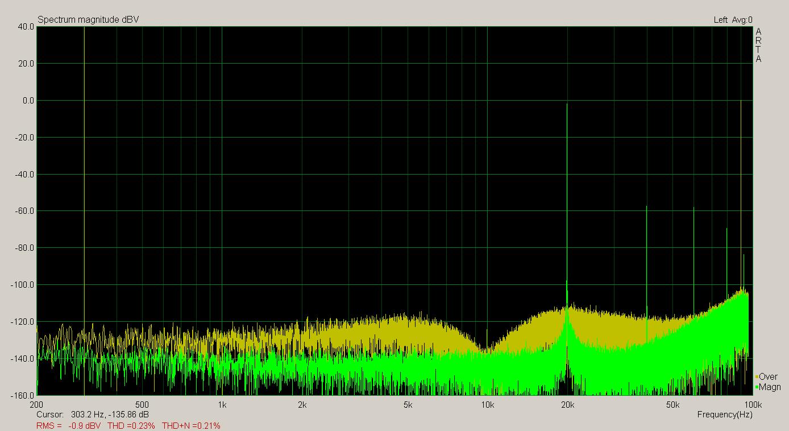Viewport: 789px width, 431px height.
Task: Click the "20k" frequency axis label
Action: 567,405
